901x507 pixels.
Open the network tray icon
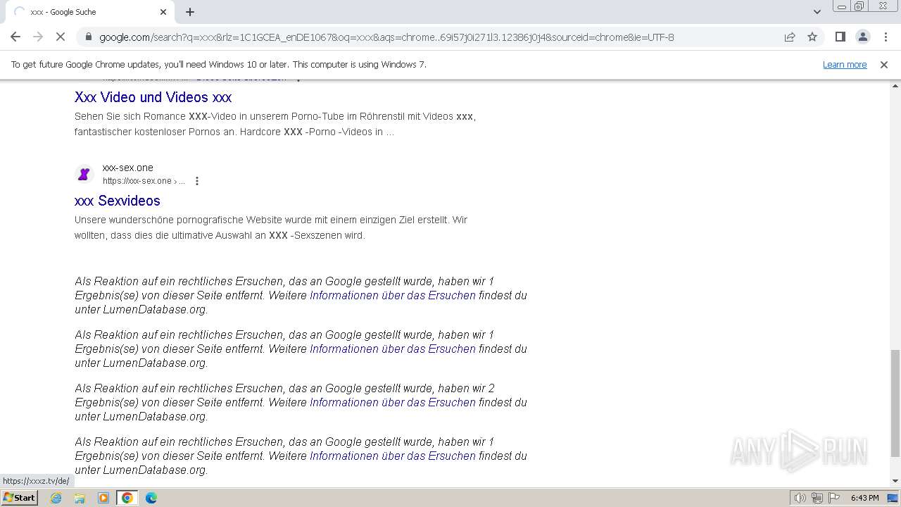pos(817,498)
